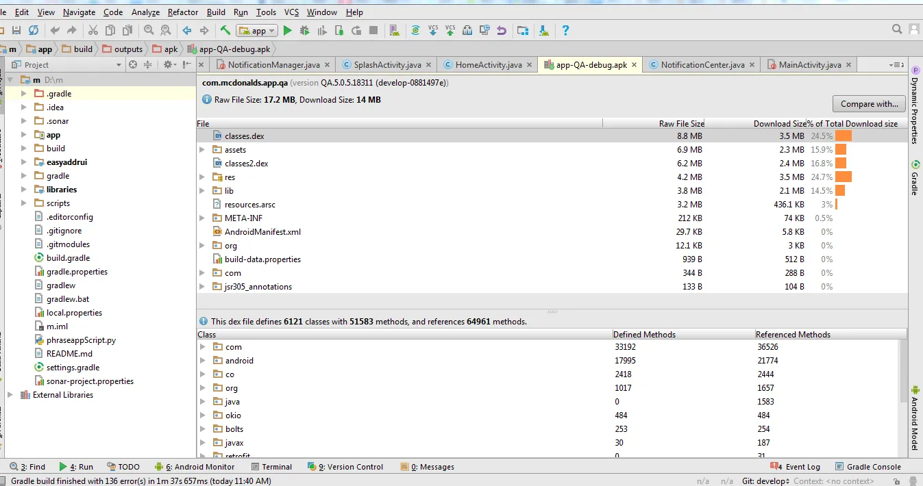Click the Debug bug icon

coord(305,30)
